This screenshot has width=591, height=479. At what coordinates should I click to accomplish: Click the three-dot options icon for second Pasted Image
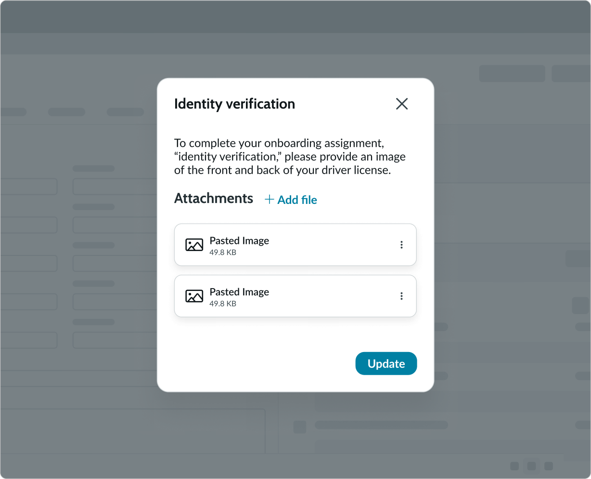coord(401,296)
